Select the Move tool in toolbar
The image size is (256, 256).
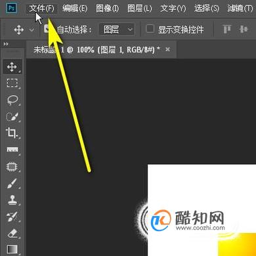tap(12, 66)
